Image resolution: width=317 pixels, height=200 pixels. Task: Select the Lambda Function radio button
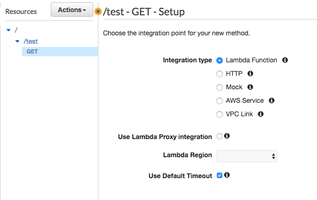click(220, 60)
